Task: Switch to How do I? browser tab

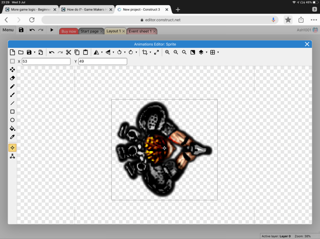Action: [x=87, y=10]
